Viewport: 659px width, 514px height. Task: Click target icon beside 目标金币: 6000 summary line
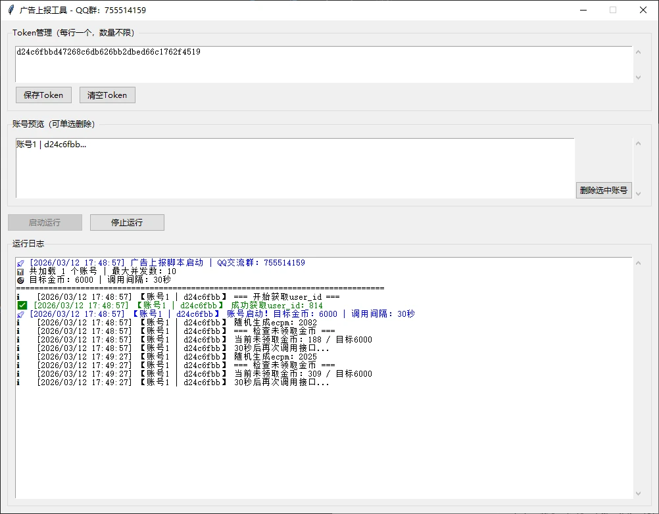coord(20,280)
